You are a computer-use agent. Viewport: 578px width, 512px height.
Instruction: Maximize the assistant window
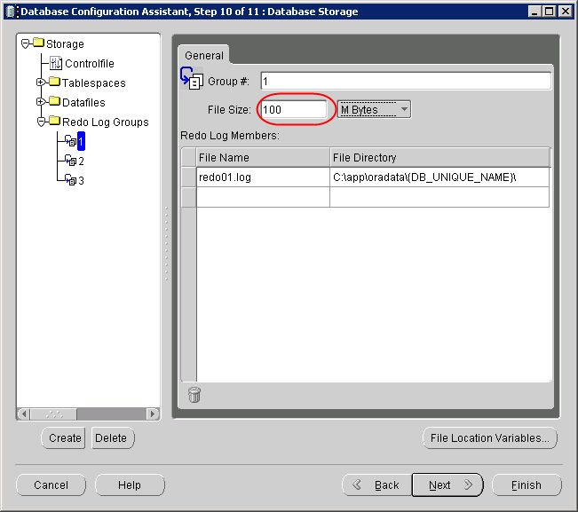[550, 12]
